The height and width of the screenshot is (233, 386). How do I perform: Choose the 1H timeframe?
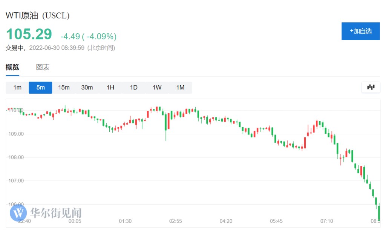click(110, 88)
